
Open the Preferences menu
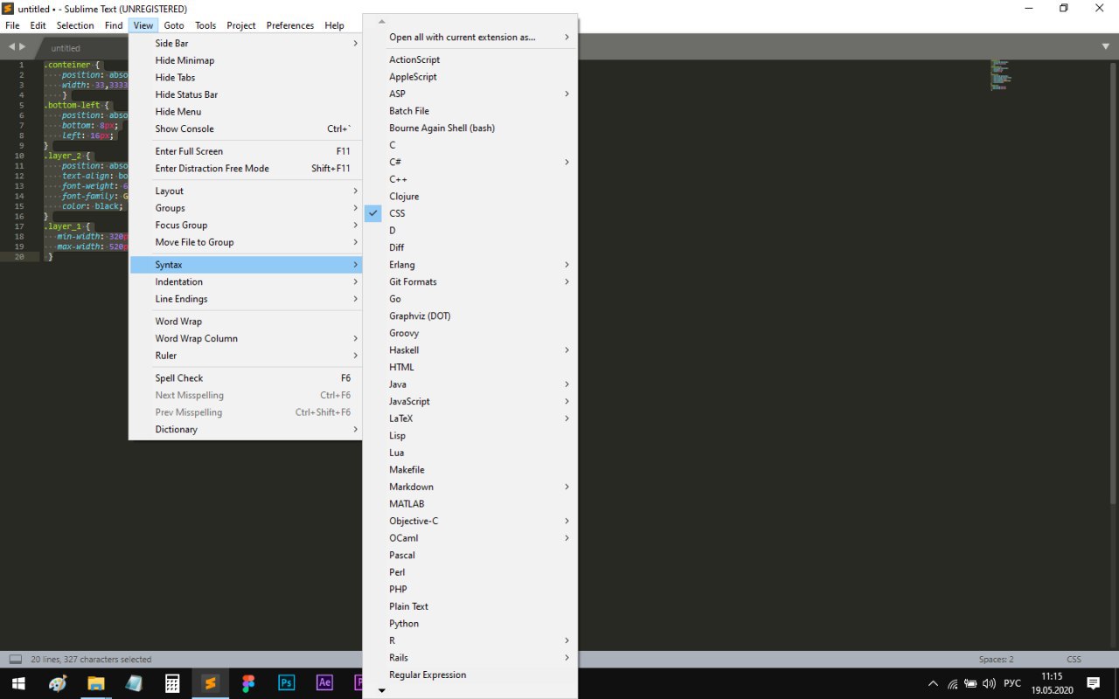[x=290, y=25]
